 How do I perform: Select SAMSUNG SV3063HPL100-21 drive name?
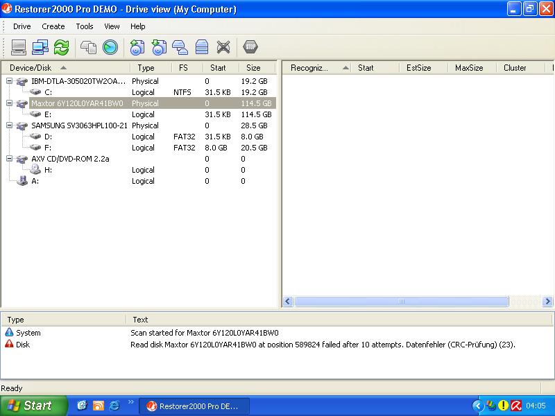[79, 125]
